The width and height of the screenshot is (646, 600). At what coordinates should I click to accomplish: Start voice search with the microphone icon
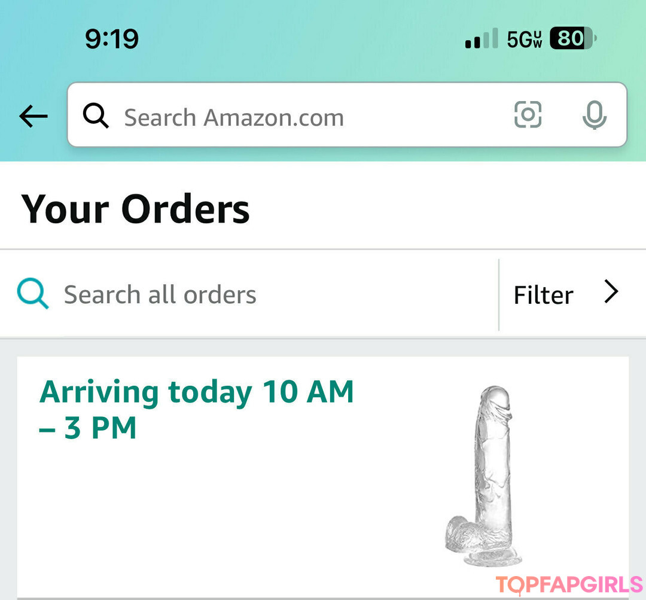click(594, 115)
